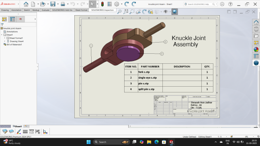The image size is (260, 146).
Task: Click the filter funnel icon
Action: (2, 24)
